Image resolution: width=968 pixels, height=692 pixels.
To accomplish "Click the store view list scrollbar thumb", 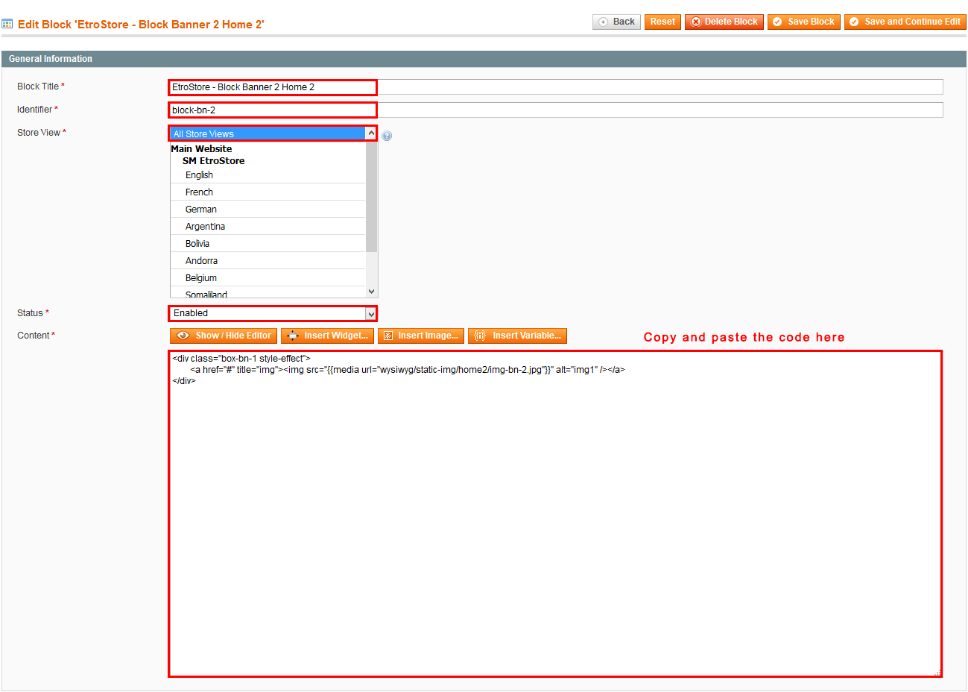I will coord(371,196).
